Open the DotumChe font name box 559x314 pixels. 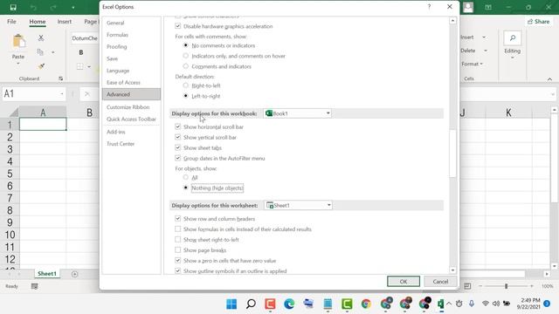click(85, 38)
